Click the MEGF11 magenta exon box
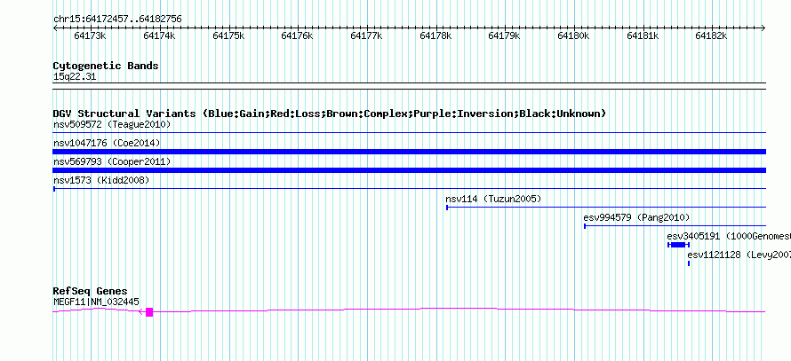 [x=149, y=312]
